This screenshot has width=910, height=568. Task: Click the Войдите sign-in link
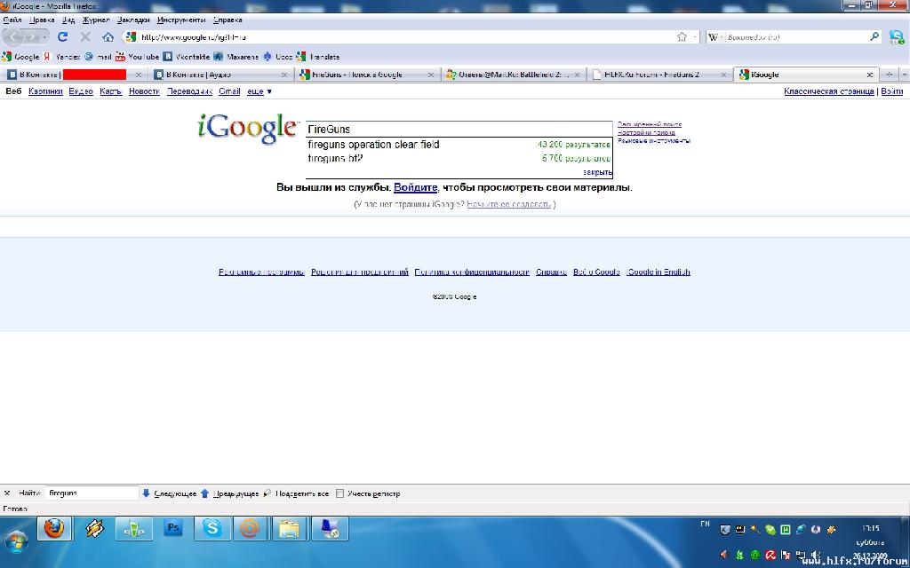[416, 188]
